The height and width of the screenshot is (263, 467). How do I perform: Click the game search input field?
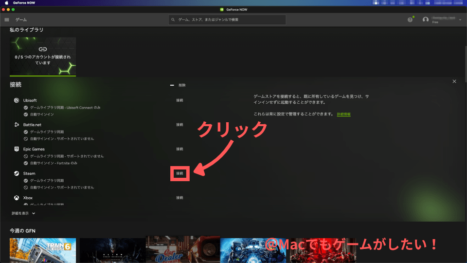[227, 19]
